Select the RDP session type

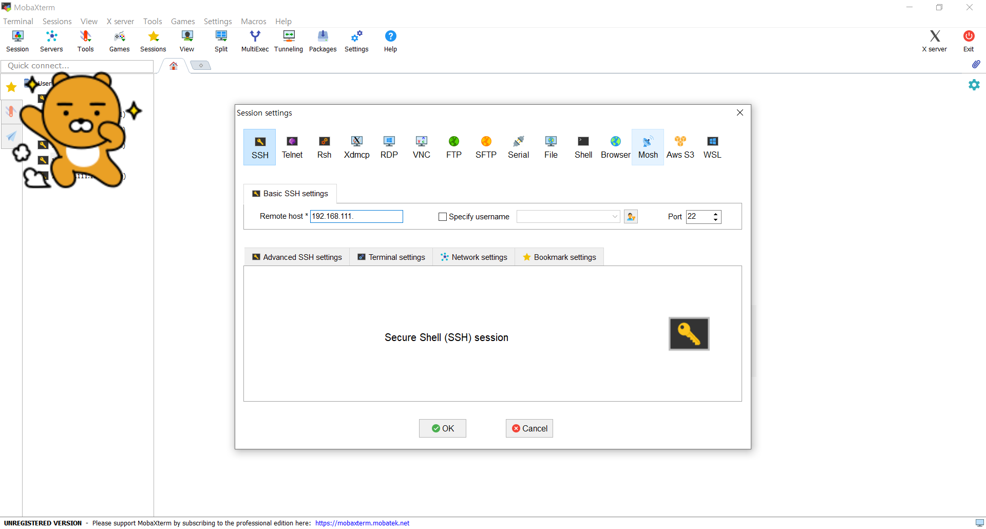(389, 147)
